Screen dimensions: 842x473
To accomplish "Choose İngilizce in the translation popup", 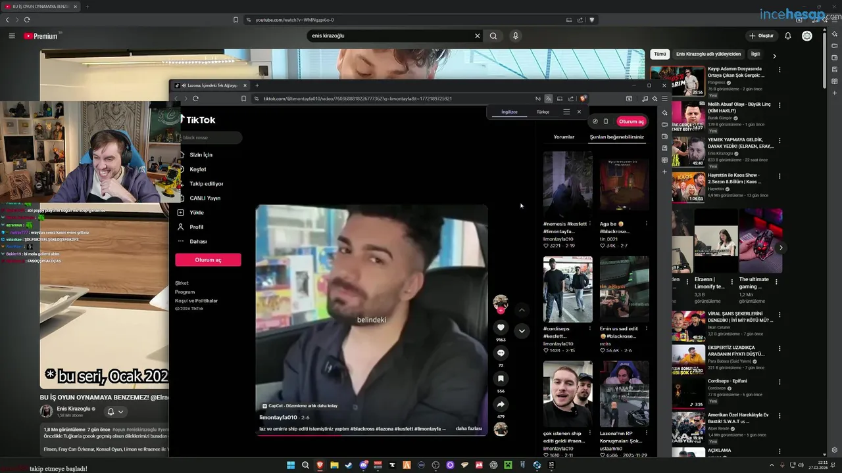I will [x=509, y=112].
